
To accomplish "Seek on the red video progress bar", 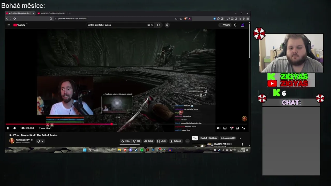I will tap(126, 124).
